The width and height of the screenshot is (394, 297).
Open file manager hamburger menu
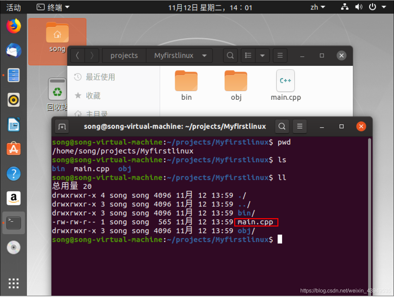[x=280, y=56]
